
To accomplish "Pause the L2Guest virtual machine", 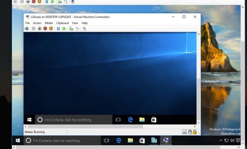I will point(58,29).
